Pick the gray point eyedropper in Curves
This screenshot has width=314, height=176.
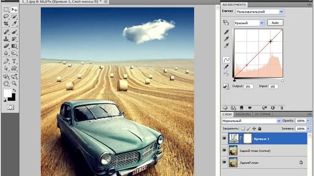click(226, 39)
